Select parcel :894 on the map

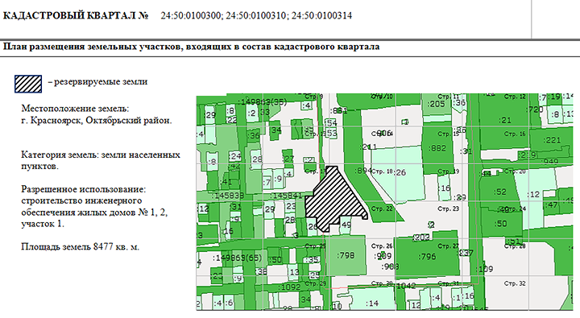363,171
